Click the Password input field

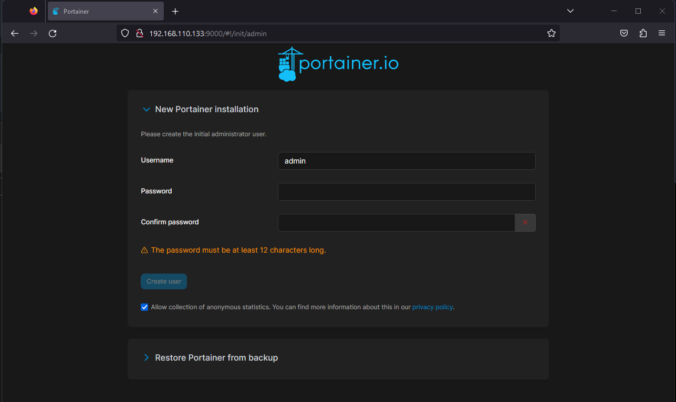click(407, 192)
